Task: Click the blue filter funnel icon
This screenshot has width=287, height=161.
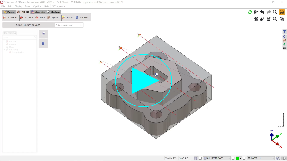Action: click(285, 32)
